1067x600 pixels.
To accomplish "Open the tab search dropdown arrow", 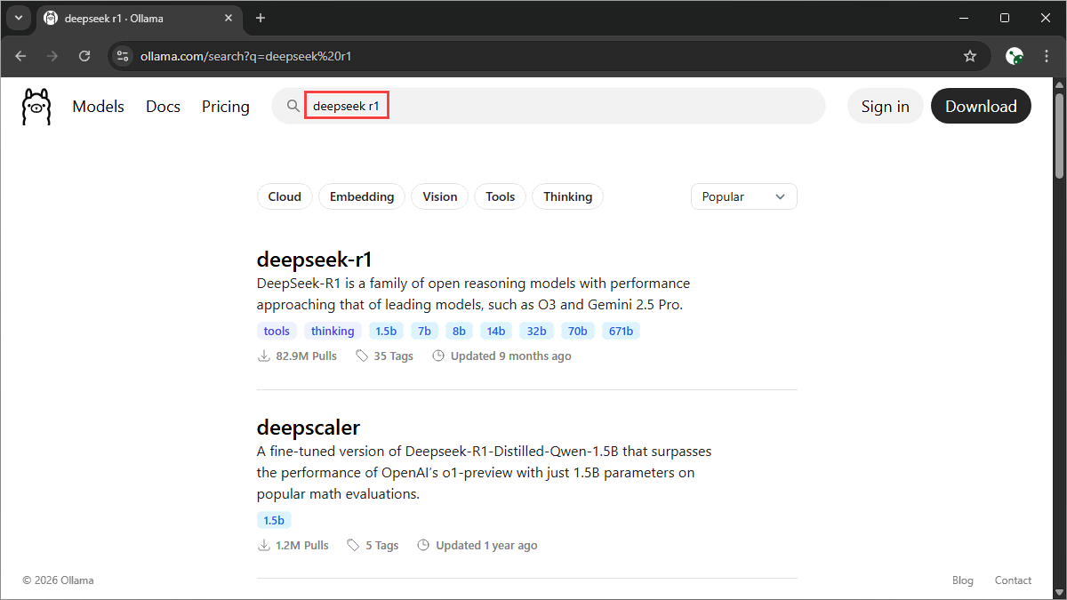I will click(18, 18).
